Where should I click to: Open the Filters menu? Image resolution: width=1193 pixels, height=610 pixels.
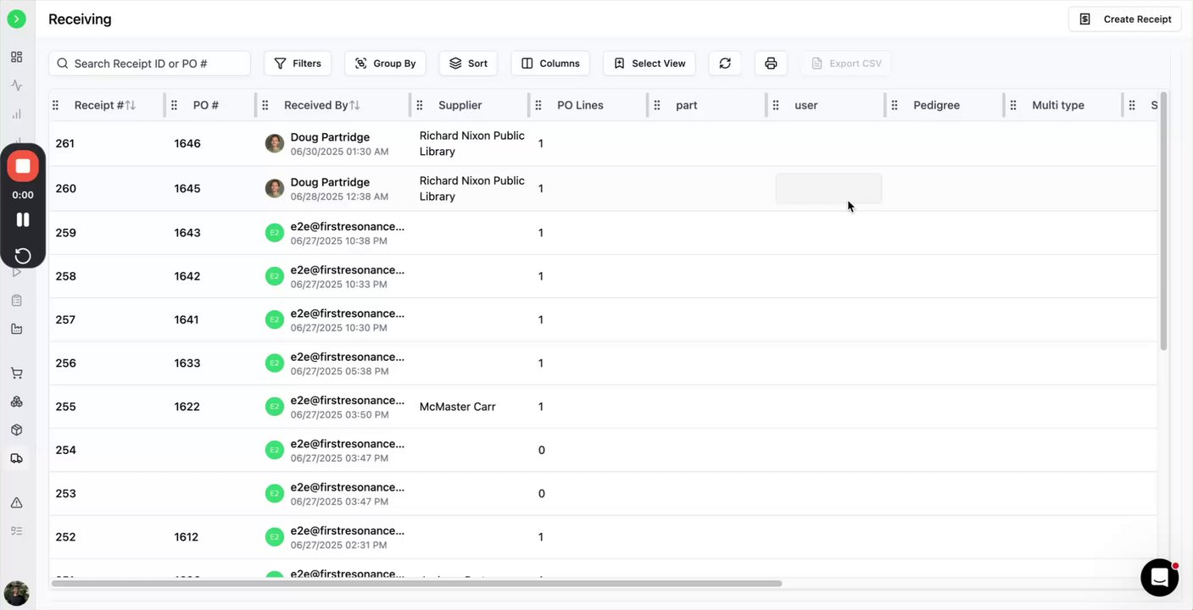click(298, 64)
